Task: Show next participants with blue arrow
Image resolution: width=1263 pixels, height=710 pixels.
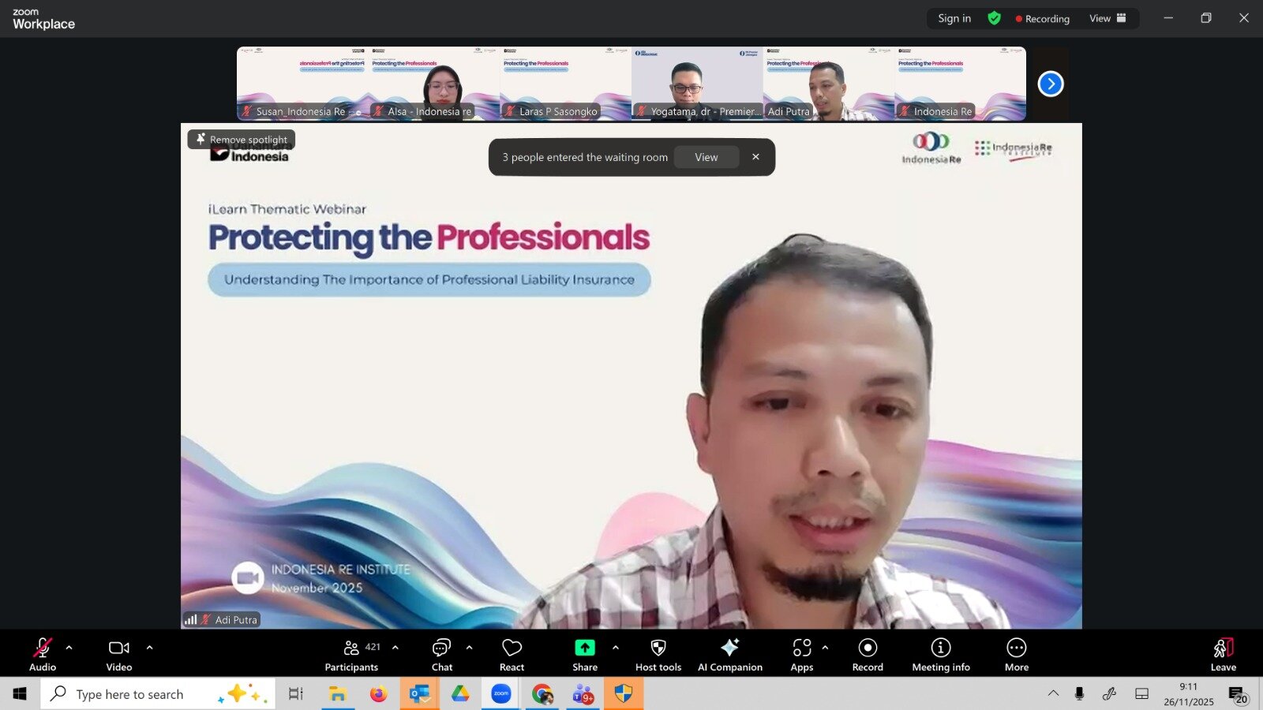Action: pyautogui.click(x=1050, y=84)
